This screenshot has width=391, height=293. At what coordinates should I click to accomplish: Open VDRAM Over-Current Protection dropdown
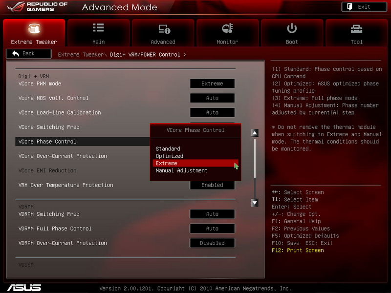click(x=212, y=243)
